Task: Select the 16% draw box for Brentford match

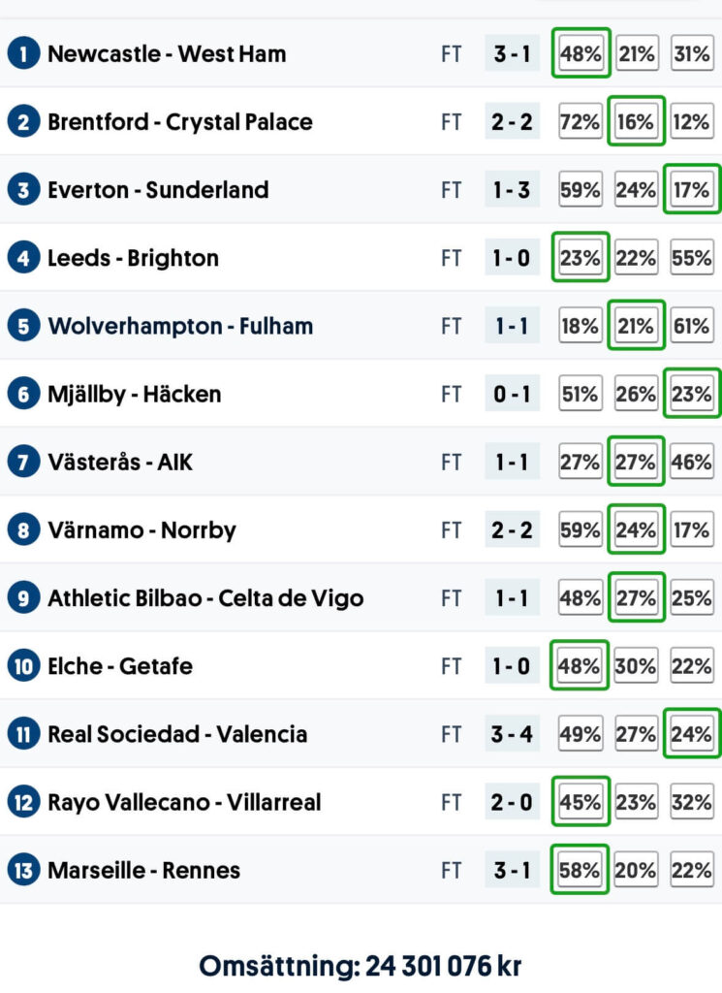Action: coord(636,121)
